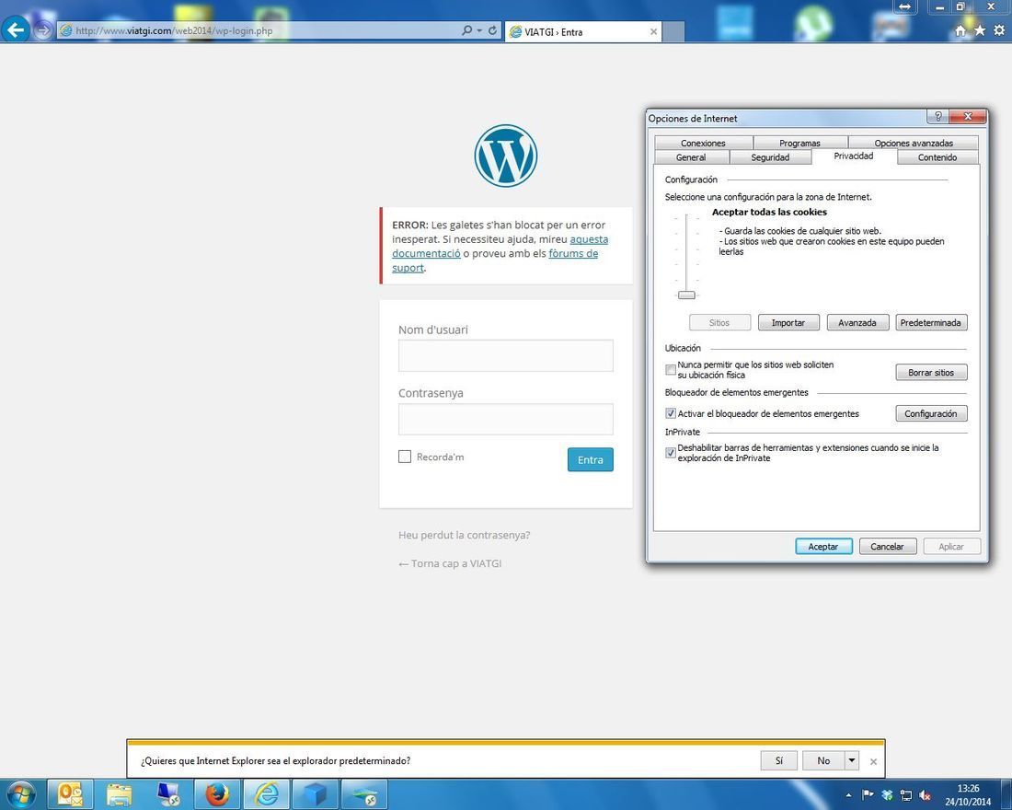Open Outlook from the taskbar
1012x810 pixels.
pos(70,793)
